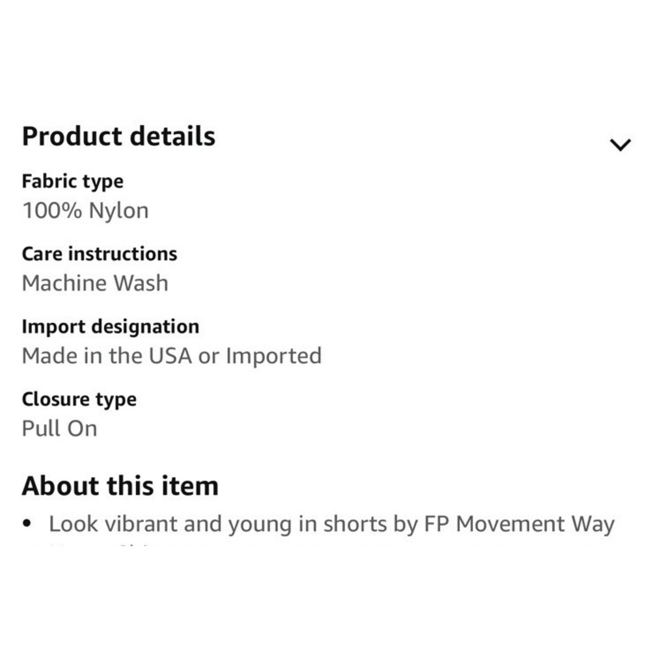The height and width of the screenshot is (651, 651).
Task: Click the word Imported in import designation
Action: point(273,357)
